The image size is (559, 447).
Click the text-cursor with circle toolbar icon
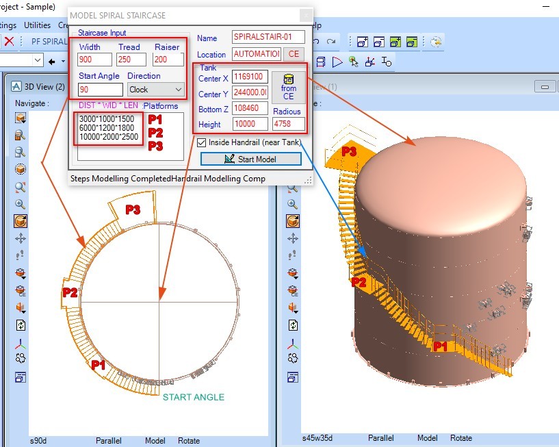tap(386, 62)
